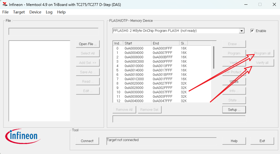Click end address 0xA0003FFF cell
280x154 pixels.
(162, 48)
